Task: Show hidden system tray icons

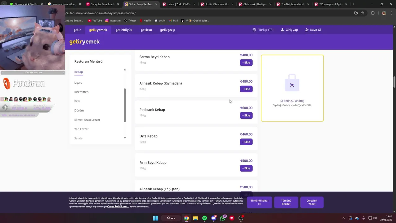Action: tap(343, 218)
